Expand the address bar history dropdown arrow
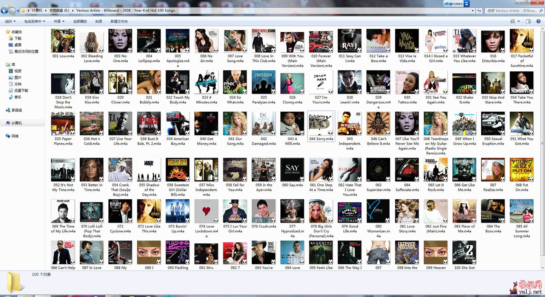Screen dimensions: 545x297 coord(472,11)
